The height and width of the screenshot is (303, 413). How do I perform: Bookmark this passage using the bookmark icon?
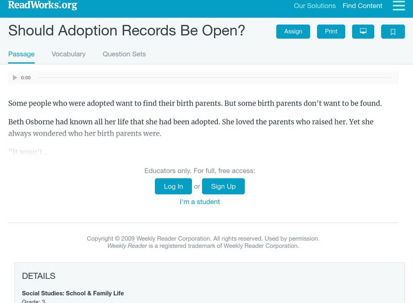[393, 31]
